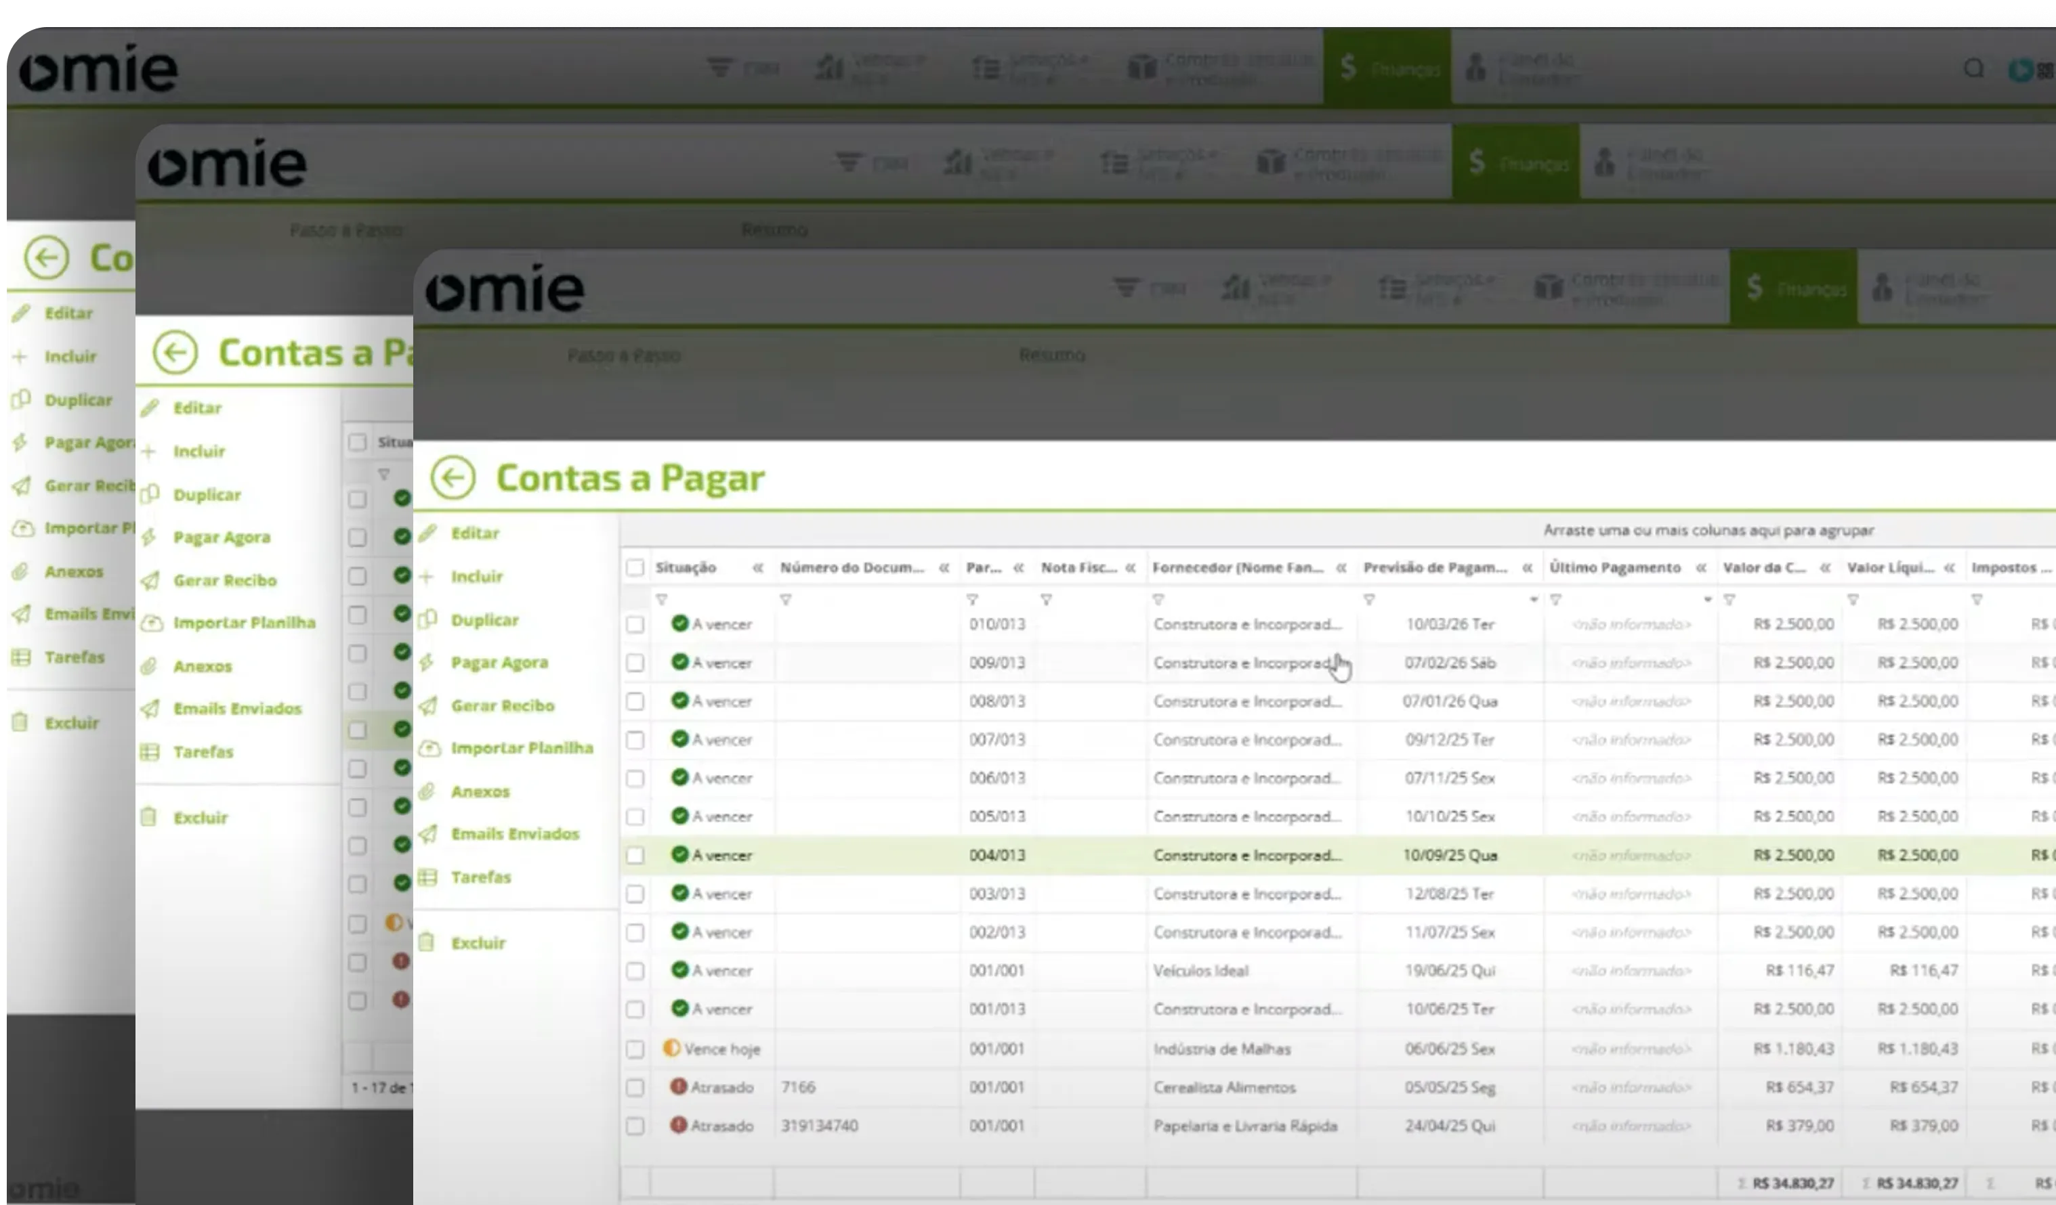
Task: Check the select-all checkbox in the header
Action: coord(636,568)
